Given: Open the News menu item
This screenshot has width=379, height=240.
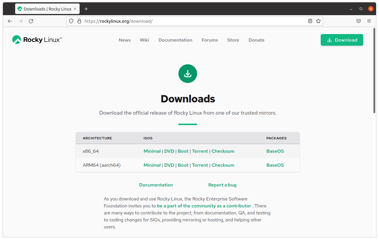Looking at the screenshot, I should 124,40.
